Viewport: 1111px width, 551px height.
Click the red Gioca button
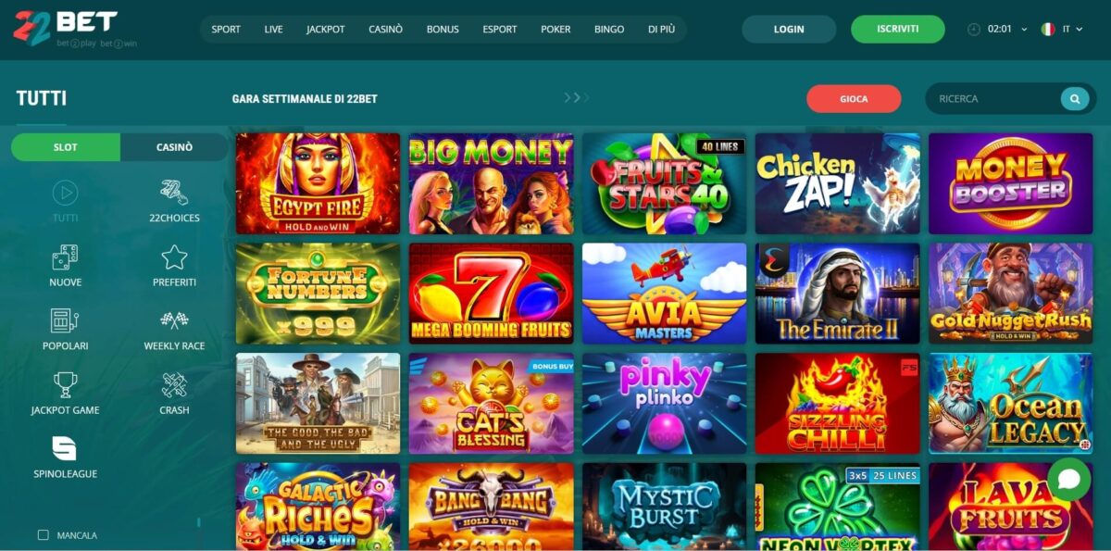[854, 98]
